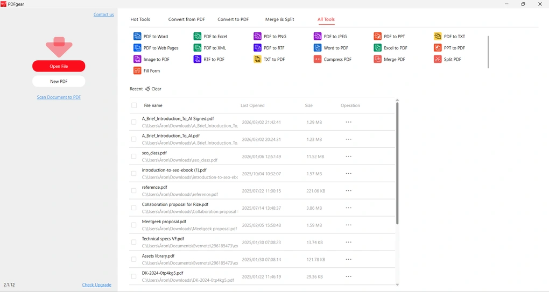Open PPT to PDF converter
This screenshot has height=292, width=549.
pos(449,48)
